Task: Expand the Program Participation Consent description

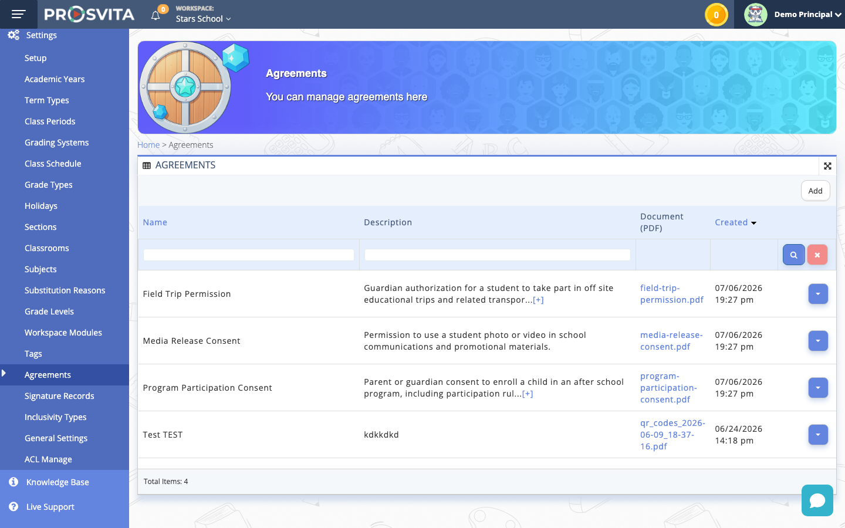Action: click(x=528, y=394)
